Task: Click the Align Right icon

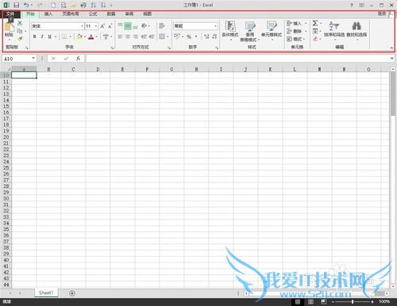Action: (x=135, y=36)
